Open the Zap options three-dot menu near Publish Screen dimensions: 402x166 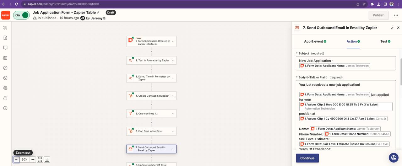[x=396, y=15]
